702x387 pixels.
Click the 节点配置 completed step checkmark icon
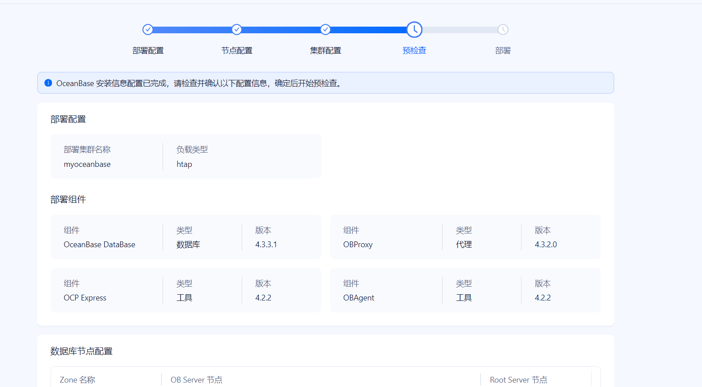[x=237, y=29]
